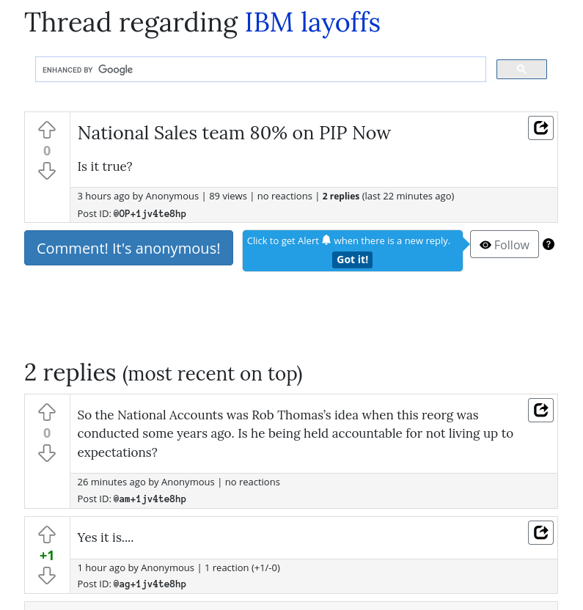Downvote the National Sales team post

(x=47, y=171)
